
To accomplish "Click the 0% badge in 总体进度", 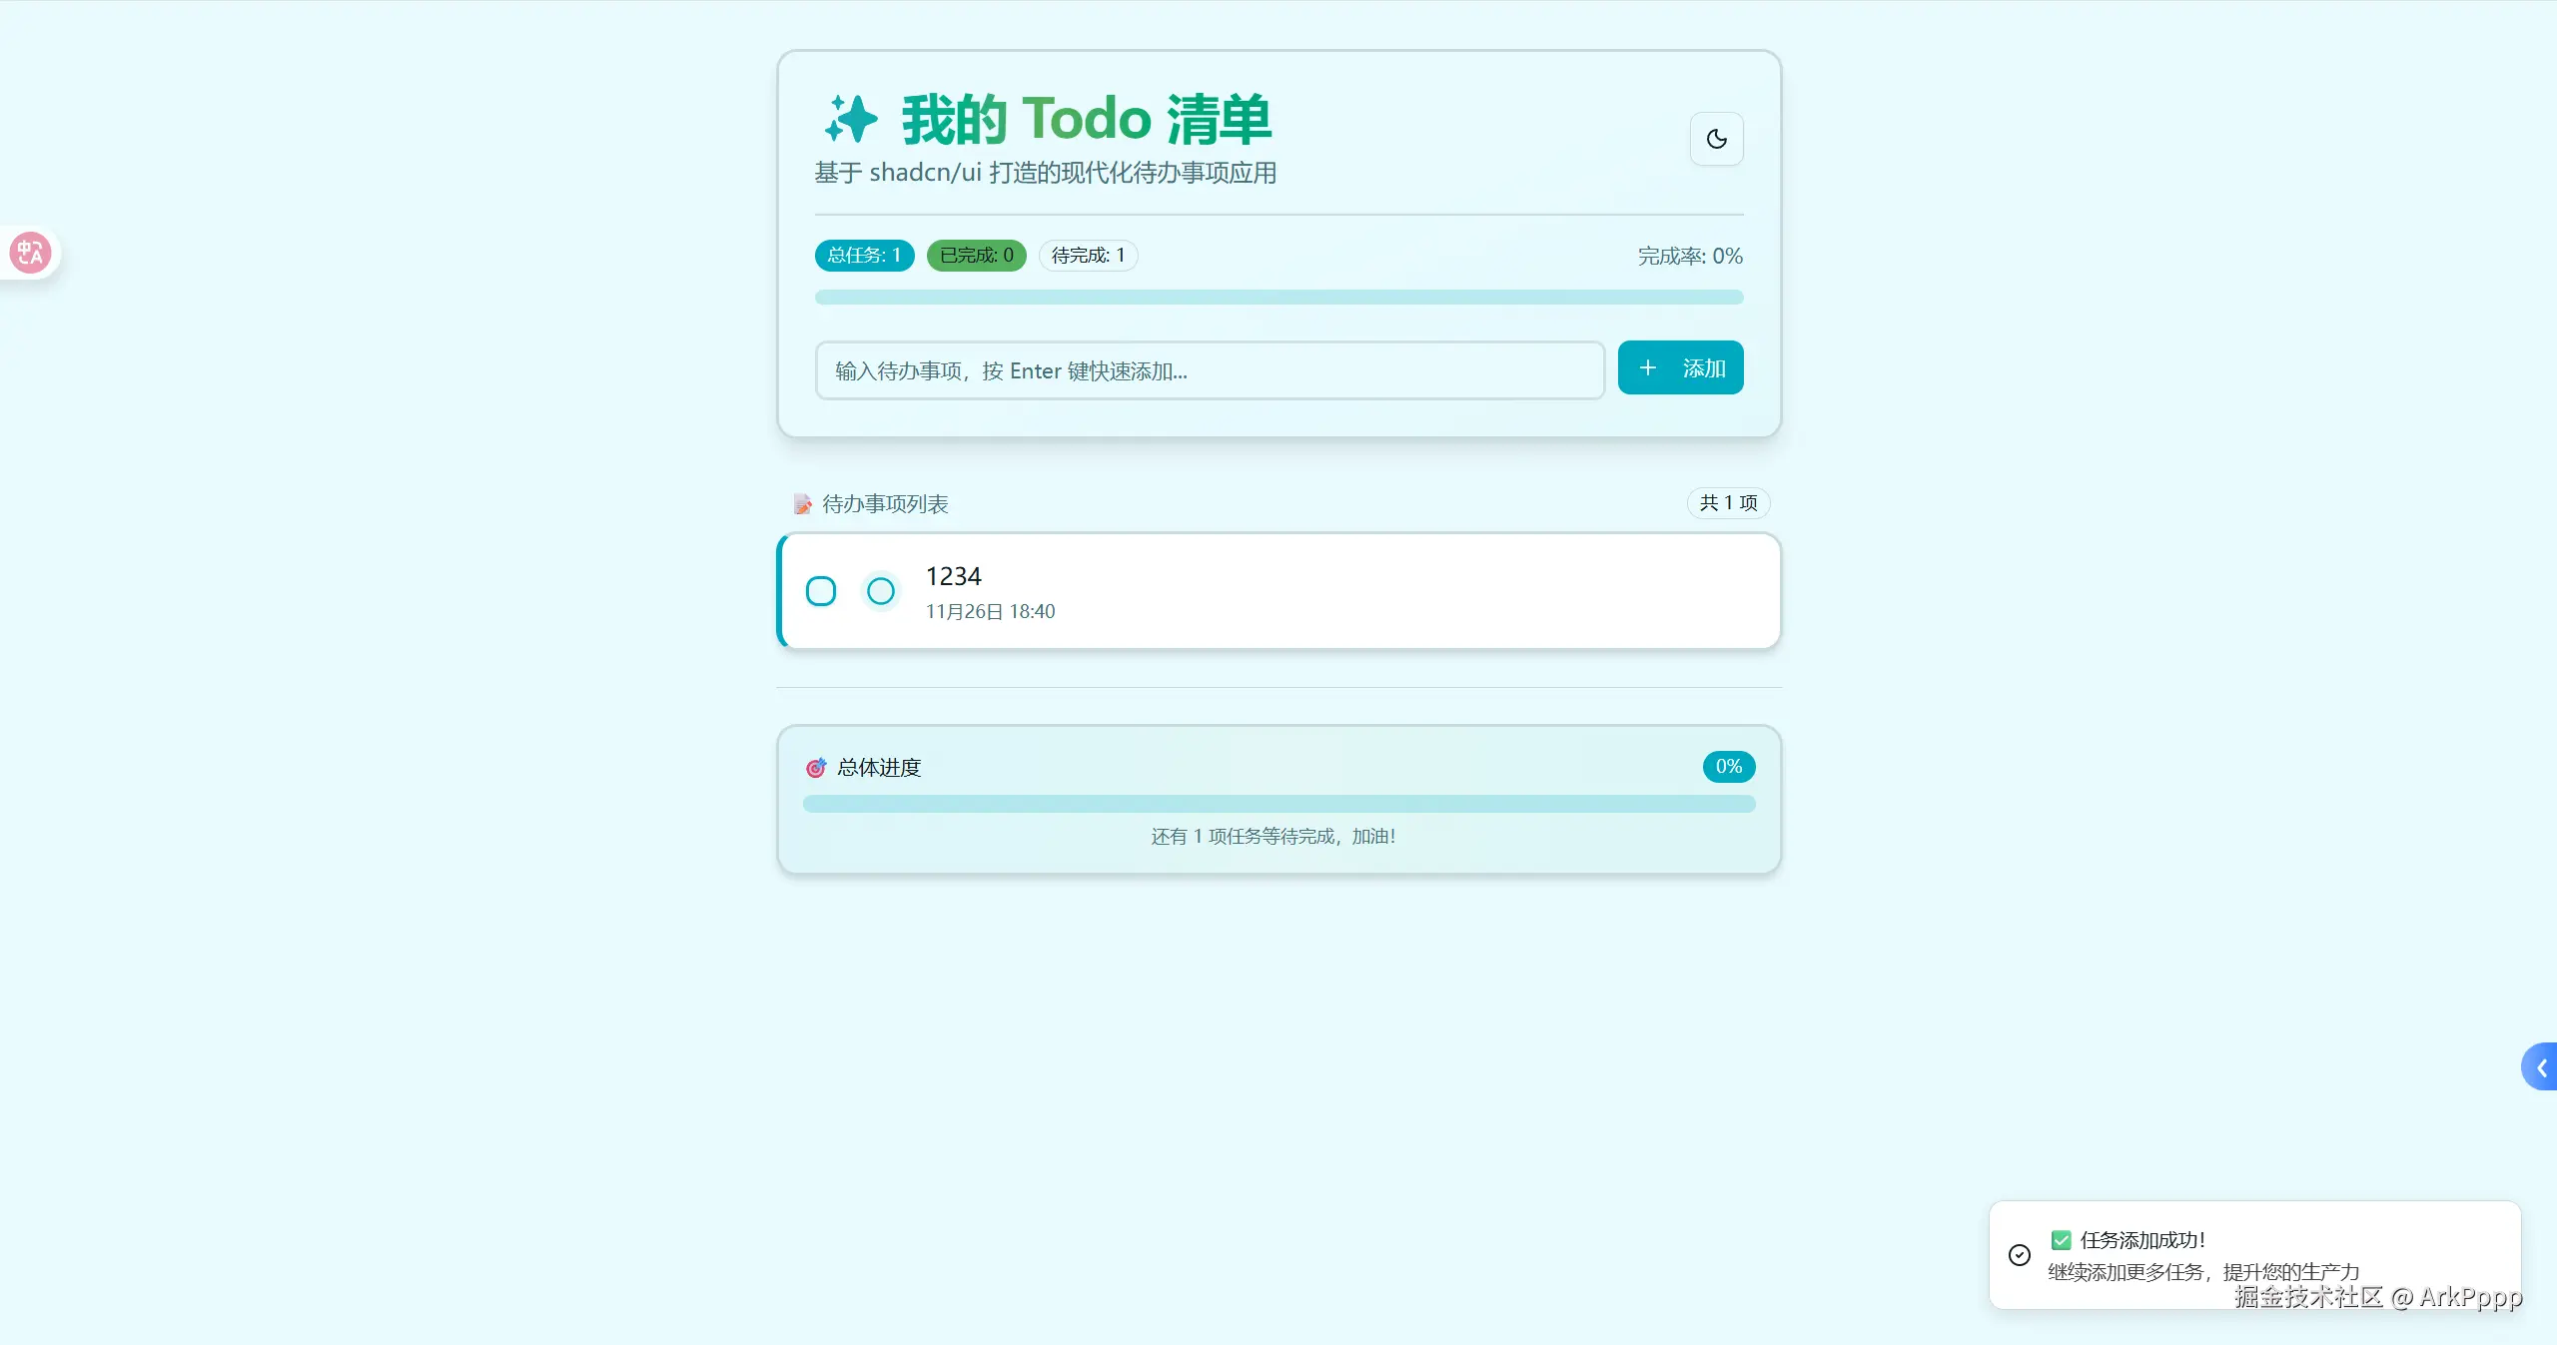I will coord(1729,767).
